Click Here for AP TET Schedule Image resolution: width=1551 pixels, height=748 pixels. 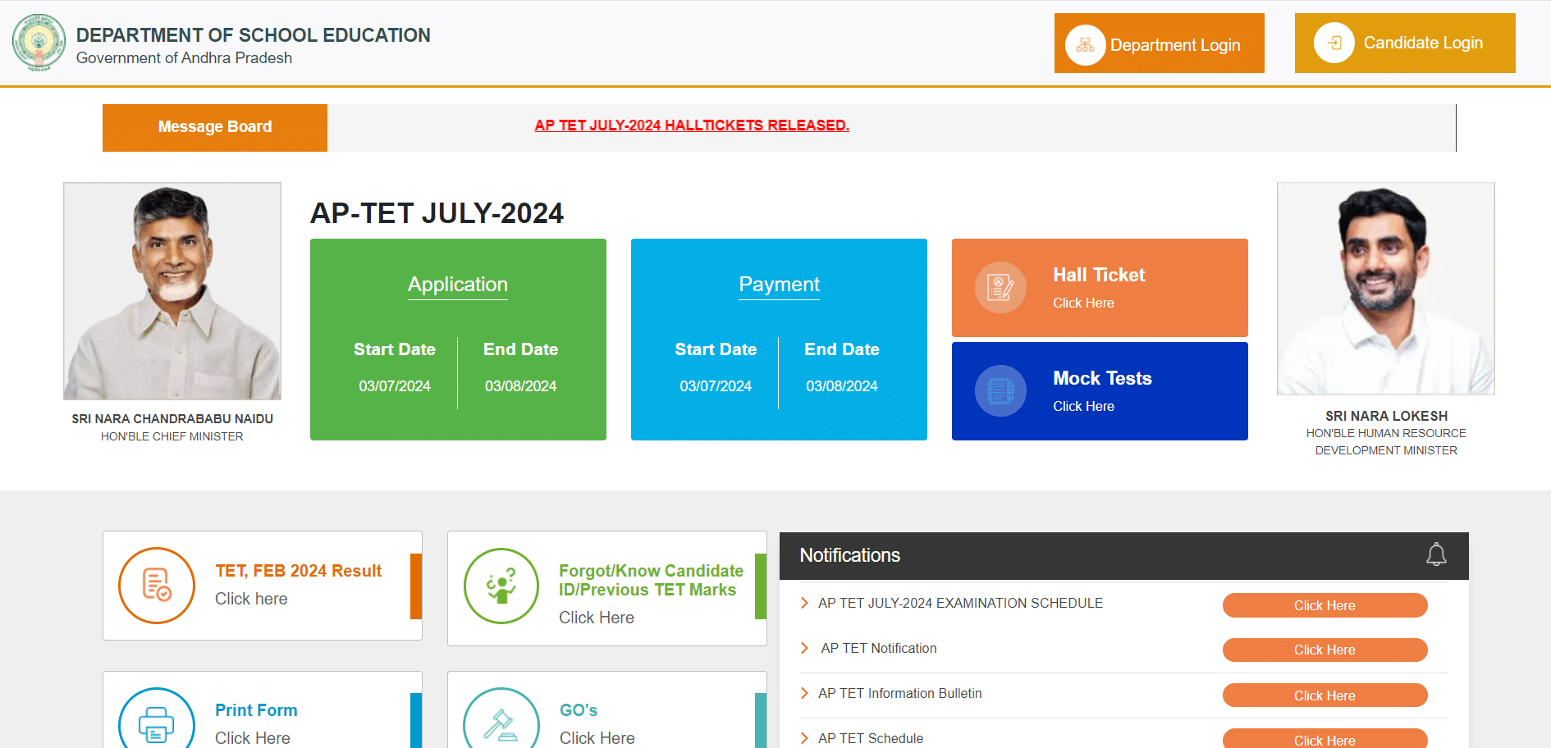(x=1324, y=739)
